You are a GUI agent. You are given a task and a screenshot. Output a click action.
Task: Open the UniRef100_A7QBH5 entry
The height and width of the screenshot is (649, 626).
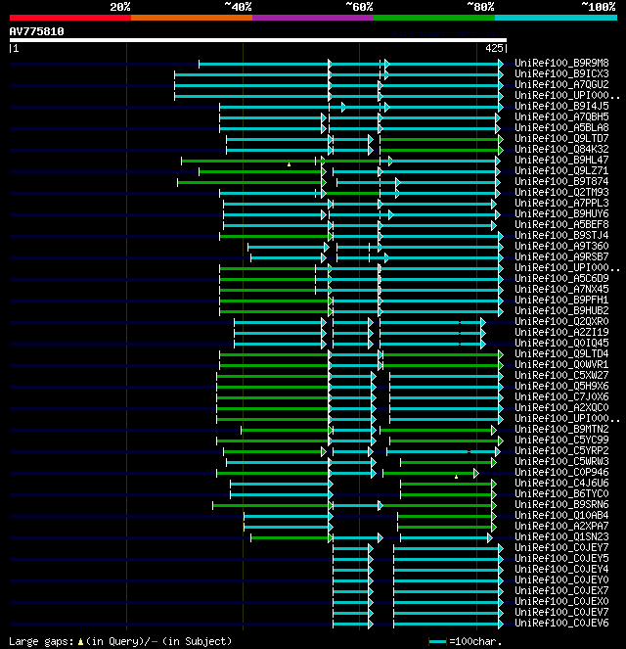point(561,116)
